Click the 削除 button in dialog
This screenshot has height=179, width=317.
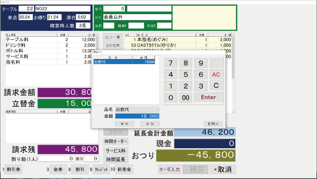point(125,124)
